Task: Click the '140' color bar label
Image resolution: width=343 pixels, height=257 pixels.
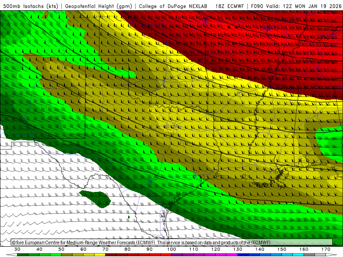Action: pos(260,249)
